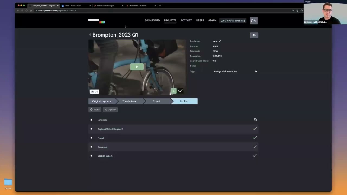This screenshot has height=195, width=347.
Task: Click the zoom magnifier icon in the address bar
Action: tap(293, 11)
